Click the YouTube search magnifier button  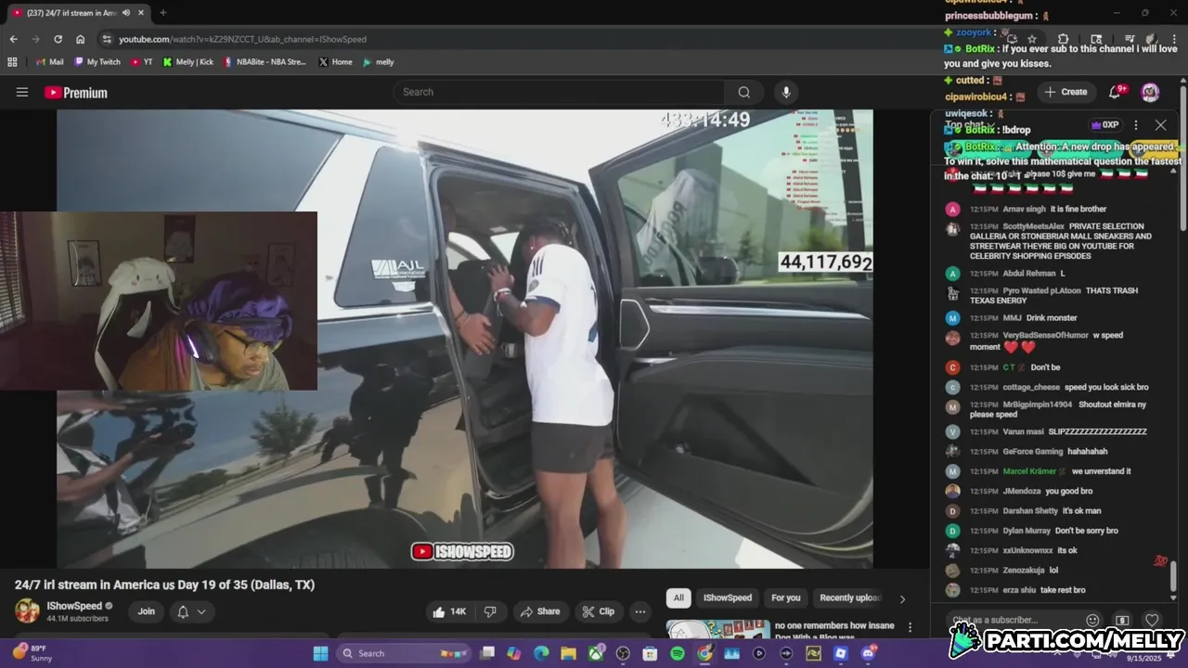(743, 92)
